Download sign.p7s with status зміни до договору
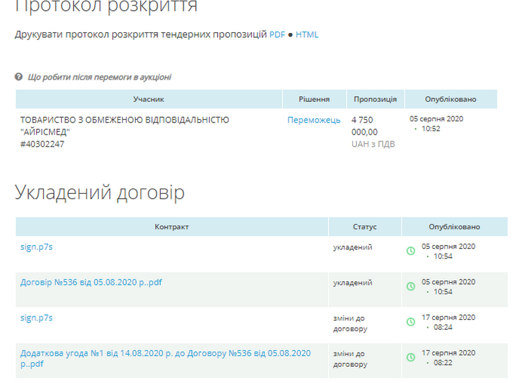The image size is (525, 383). pyautogui.click(x=37, y=317)
